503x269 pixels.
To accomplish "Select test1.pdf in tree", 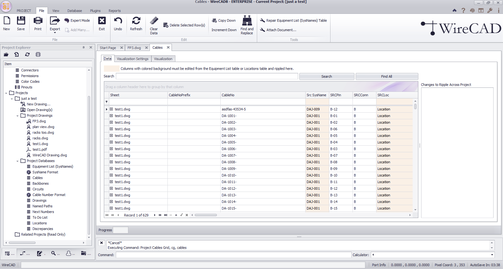I will tap(39, 149).
